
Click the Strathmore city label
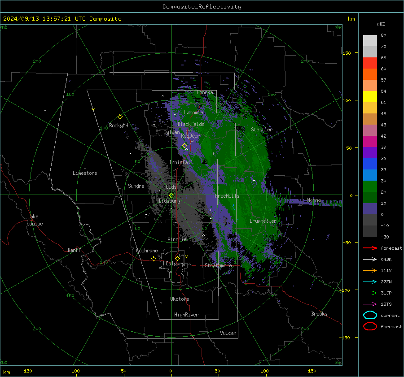[x=218, y=265]
